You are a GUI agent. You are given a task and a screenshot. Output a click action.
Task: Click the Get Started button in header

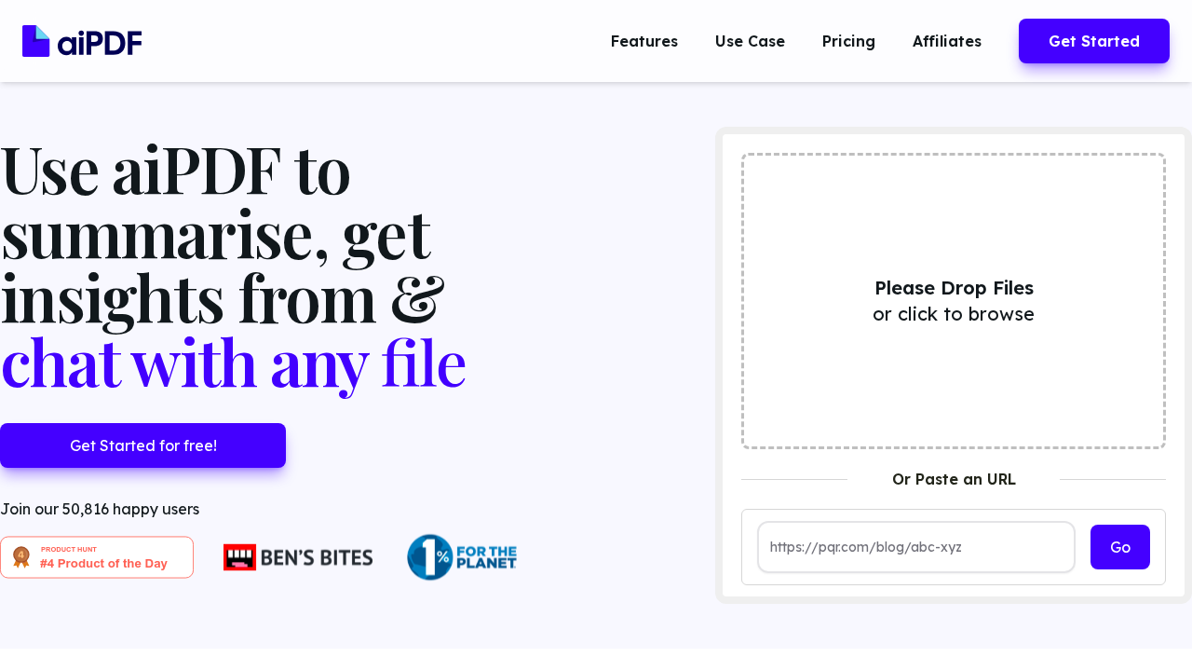pos(1094,41)
